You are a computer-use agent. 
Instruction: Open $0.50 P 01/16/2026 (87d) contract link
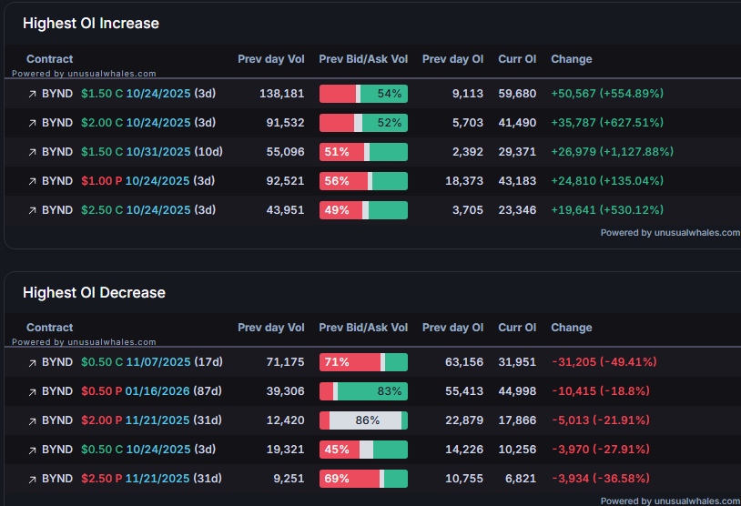pos(151,391)
